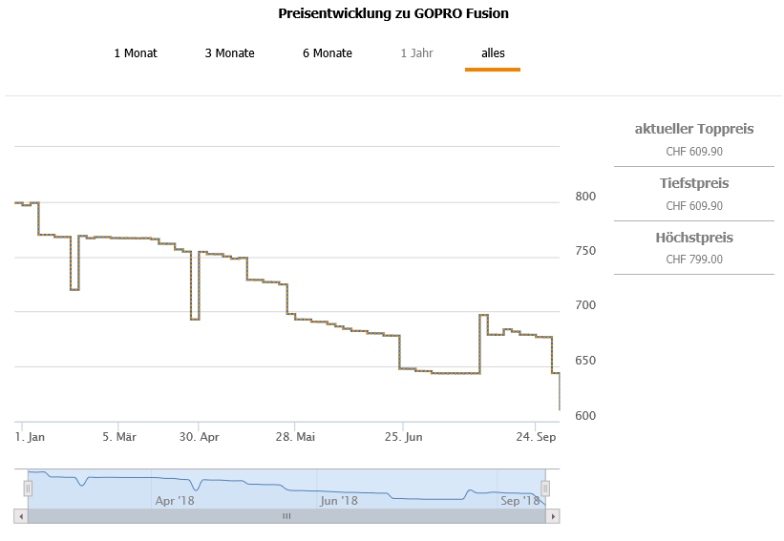Viewport: 784px width, 541px height.
Task: Grab the right navigator range handle
Action: pyautogui.click(x=545, y=489)
